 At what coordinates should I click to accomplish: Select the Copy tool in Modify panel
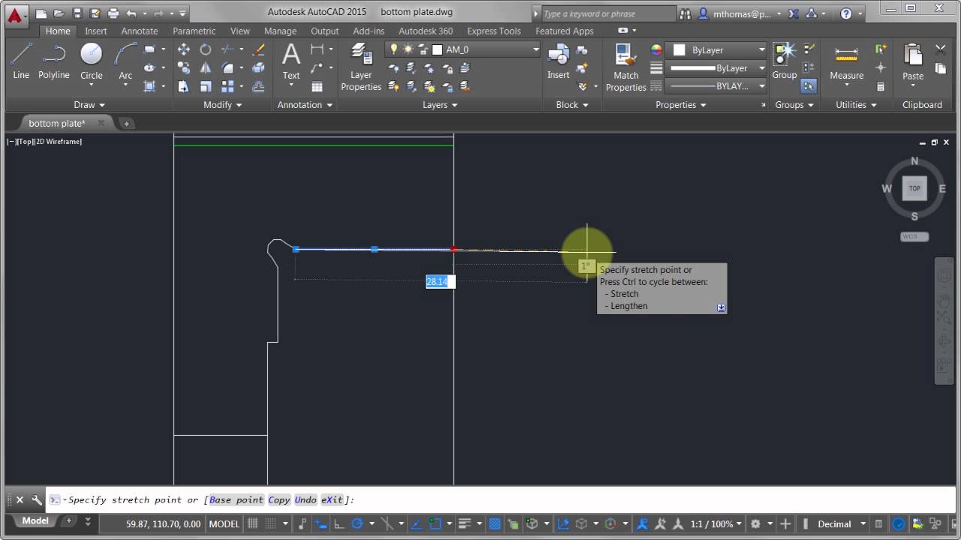pyautogui.click(x=184, y=67)
